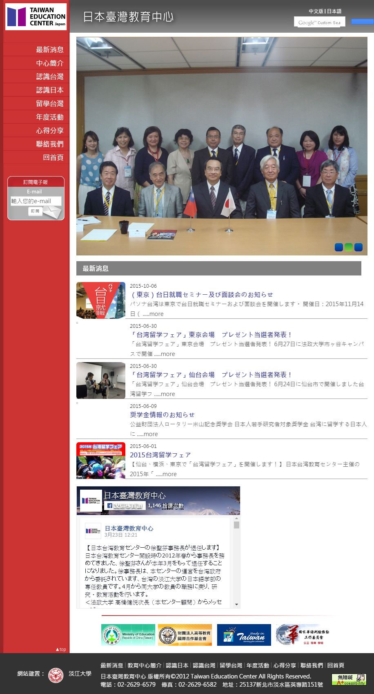Click the Facebook like page button

[125, 506]
